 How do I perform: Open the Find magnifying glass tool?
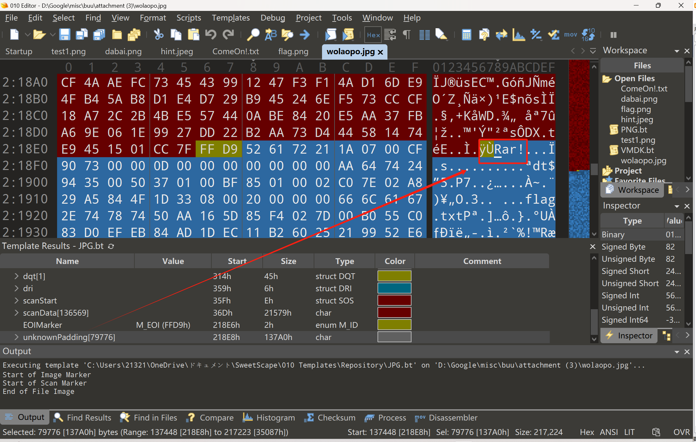coord(253,34)
